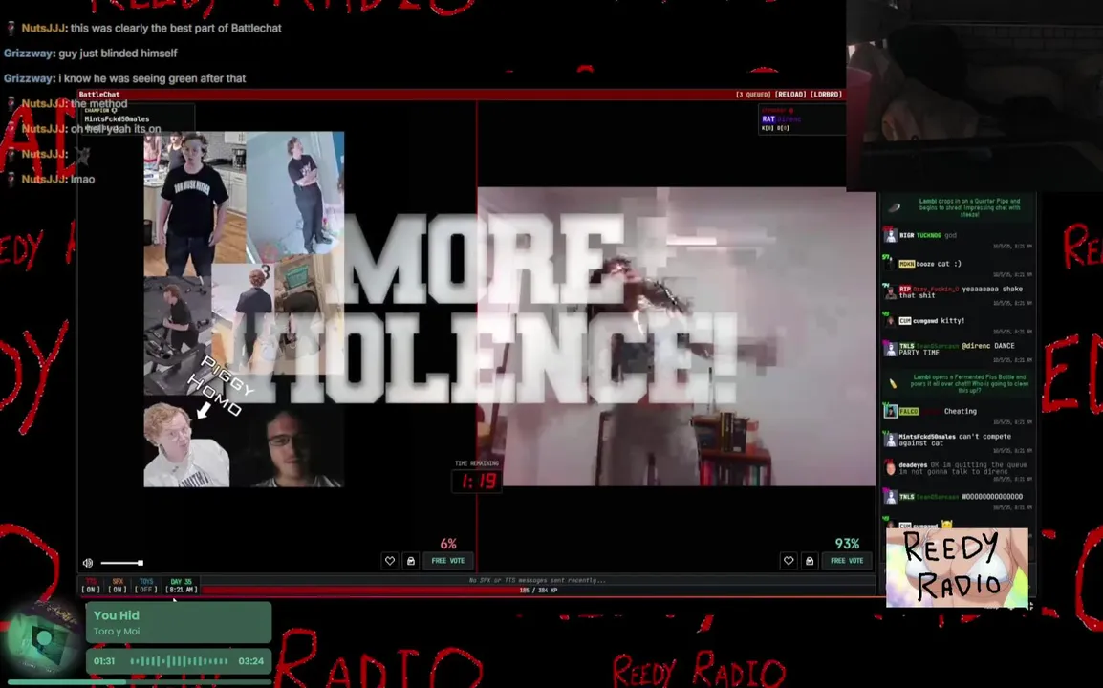Screen dimensions: 1103x688
Task: Click the 6% vote percentage
Action: coord(448,544)
